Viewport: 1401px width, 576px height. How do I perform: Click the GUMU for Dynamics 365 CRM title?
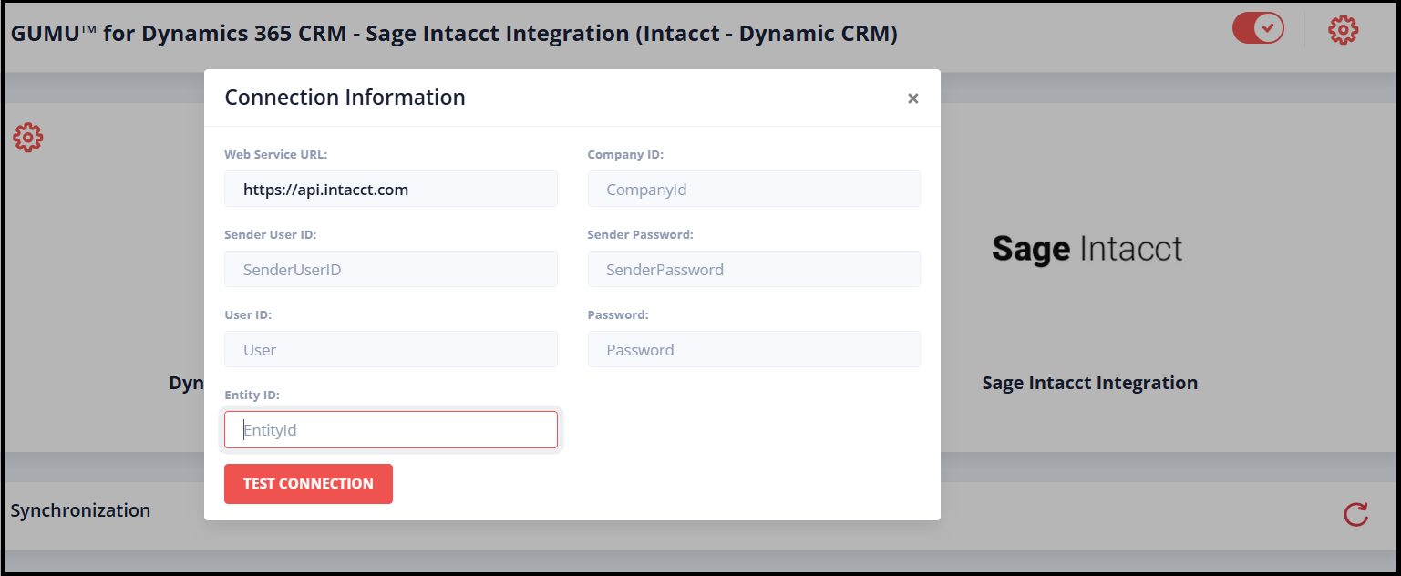pyautogui.click(x=453, y=33)
